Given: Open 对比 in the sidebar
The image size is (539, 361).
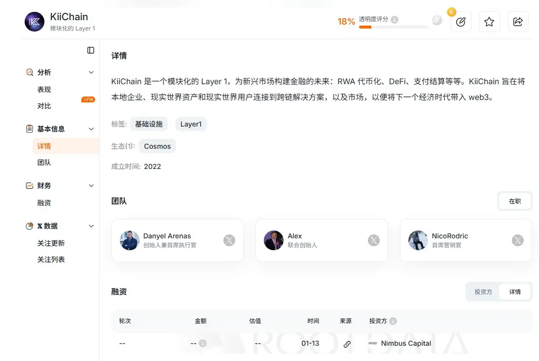Looking at the screenshot, I should (44, 106).
